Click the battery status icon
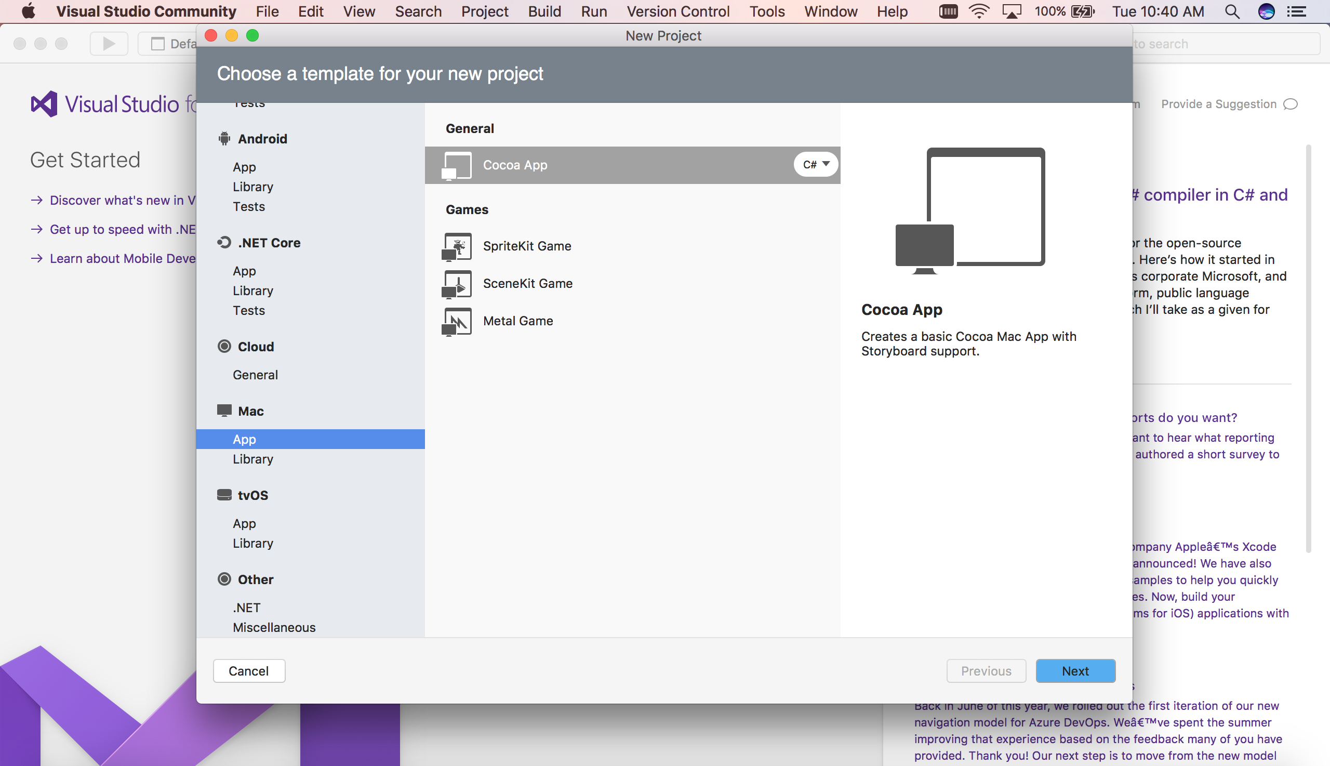The height and width of the screenshot is (766, 1330). (1083, 11)
